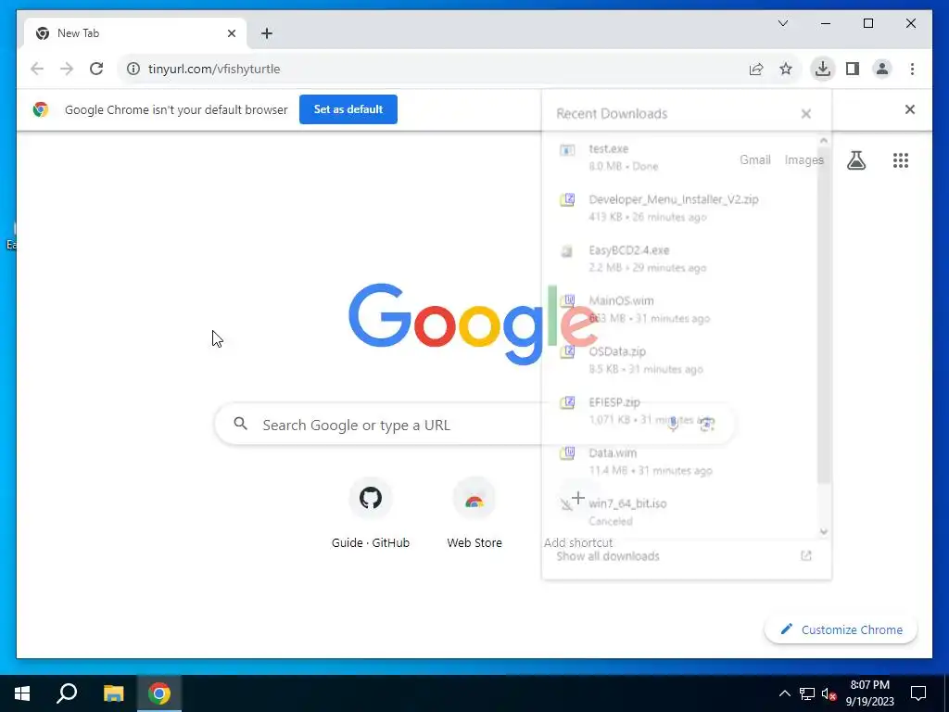Open Search Labs flask icon
This screenshot has width=949, height=712.
pyautogui.click(x=855, y=160)
